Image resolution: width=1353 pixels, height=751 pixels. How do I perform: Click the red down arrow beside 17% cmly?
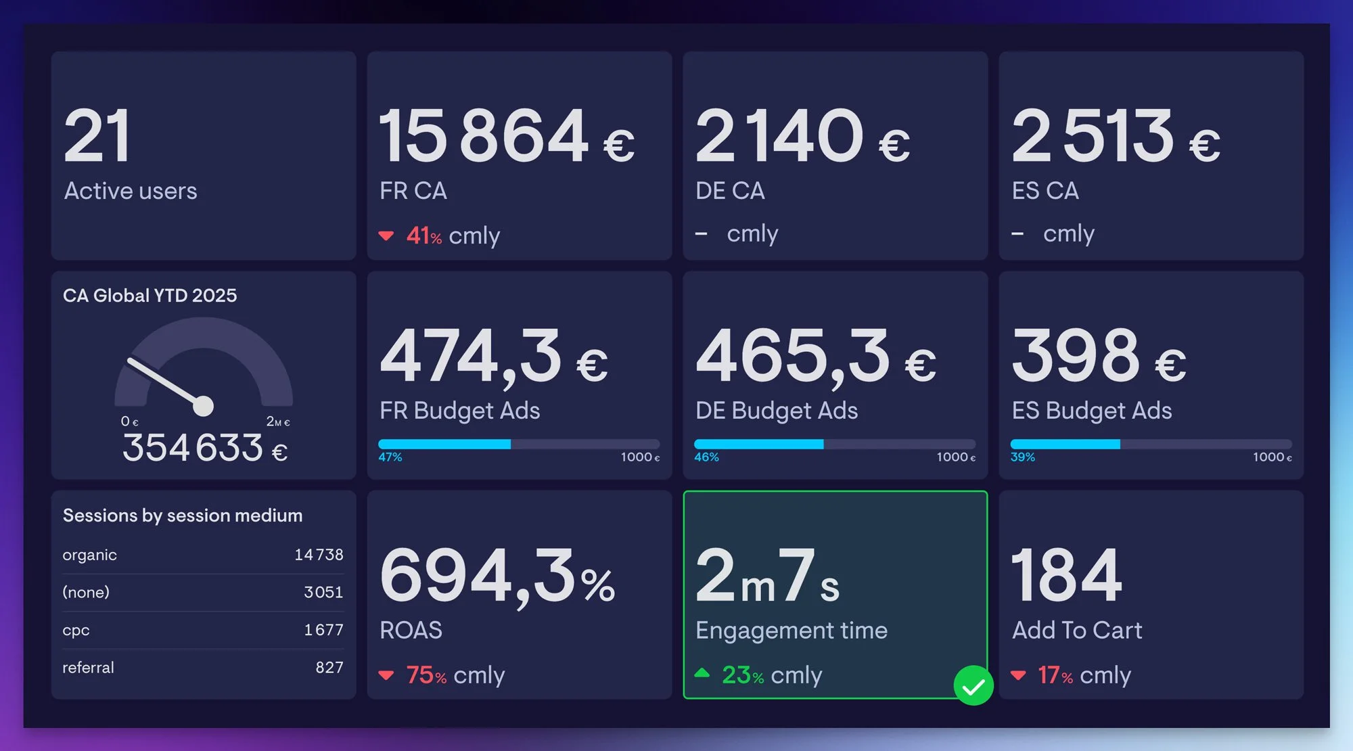[1018, 675]
